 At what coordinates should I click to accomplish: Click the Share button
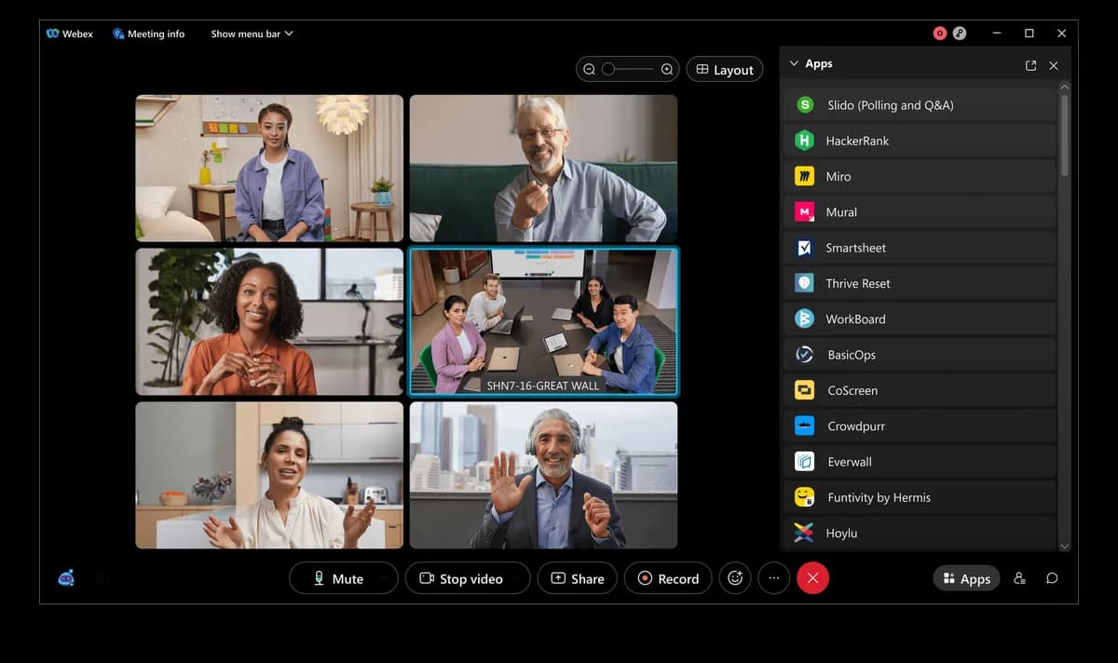pos(577,578)
